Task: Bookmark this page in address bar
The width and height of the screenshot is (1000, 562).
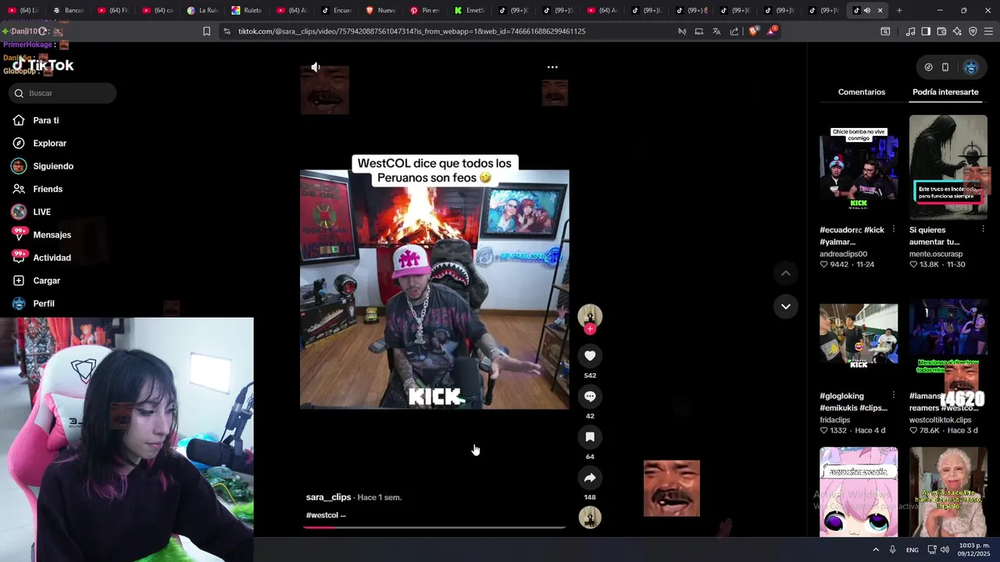Action: (206, 31)
